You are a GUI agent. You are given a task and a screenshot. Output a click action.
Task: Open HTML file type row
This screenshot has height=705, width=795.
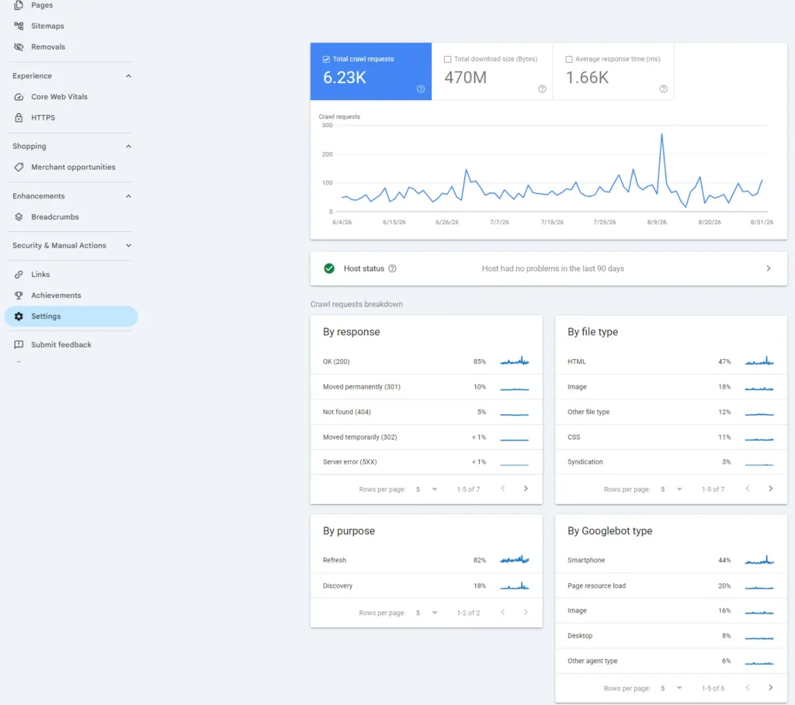coord(671,361)
